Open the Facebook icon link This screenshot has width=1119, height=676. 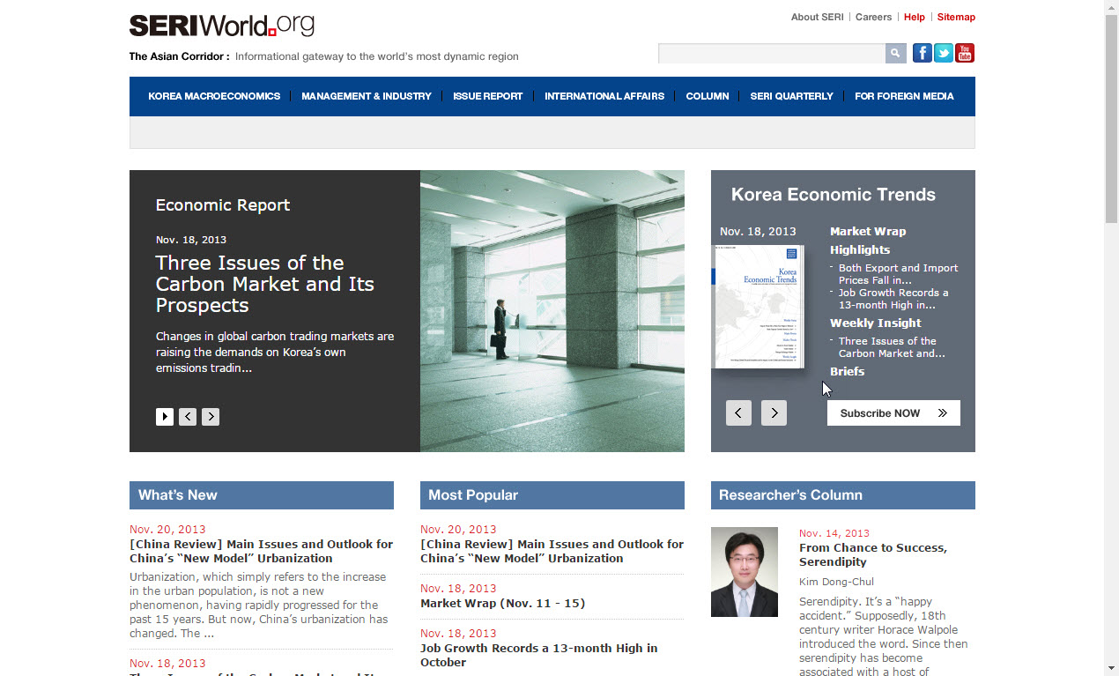922,54
